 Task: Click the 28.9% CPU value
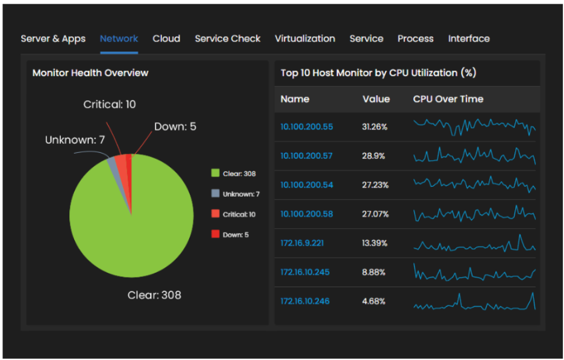tap(374, 156)
